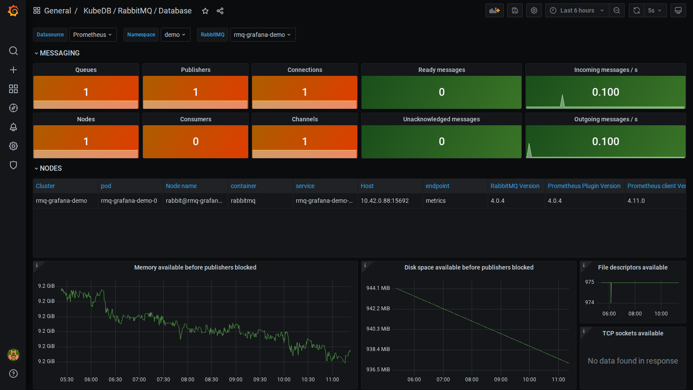
Task: Add a new panel to dashboard
Action: click(x=495, y=10)
